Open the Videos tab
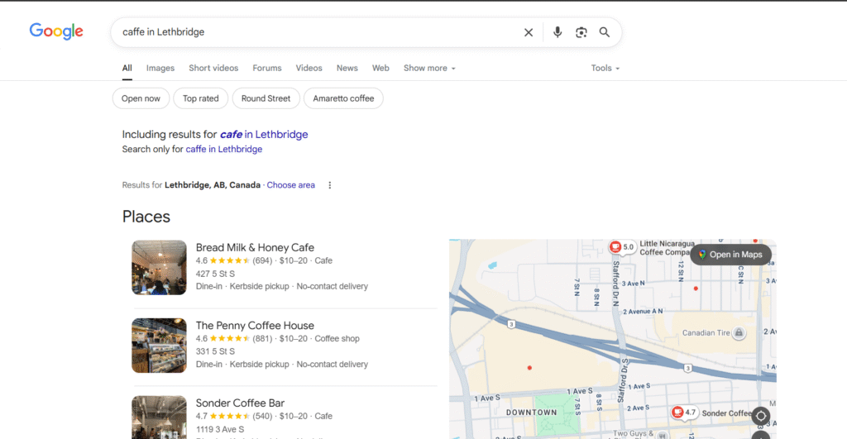This screenshot has height=439, width=847. pos(309,68)
